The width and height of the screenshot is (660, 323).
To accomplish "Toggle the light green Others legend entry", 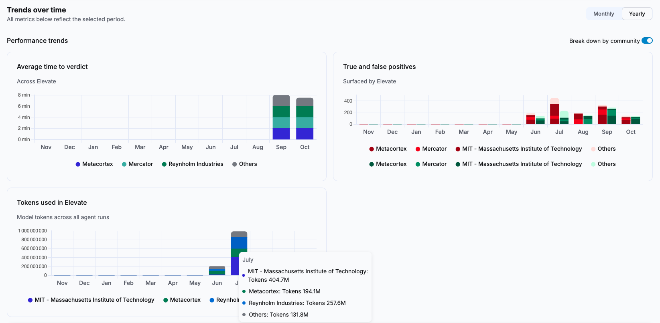I will pos(603,164).
